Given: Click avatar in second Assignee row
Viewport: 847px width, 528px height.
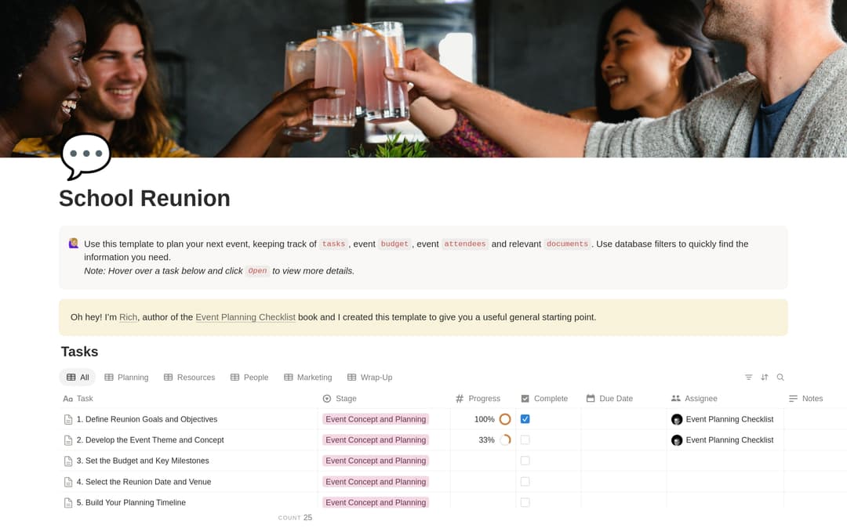Looking at the screenshot, I should pos(677,440).
